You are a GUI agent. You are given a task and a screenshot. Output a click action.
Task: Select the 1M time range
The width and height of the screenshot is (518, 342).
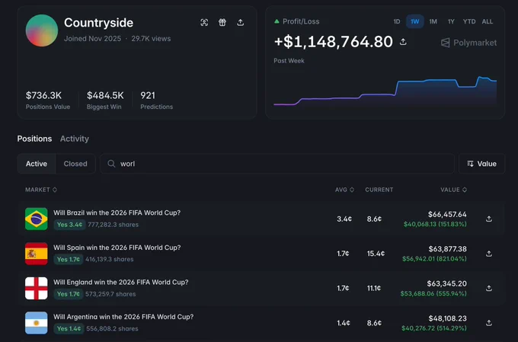pyautogui.click(x=433, y=21)
